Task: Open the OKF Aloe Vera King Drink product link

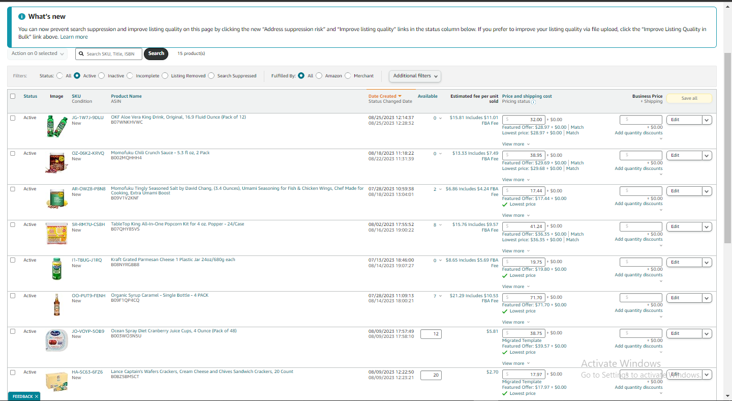Action: tap(178, 117)
